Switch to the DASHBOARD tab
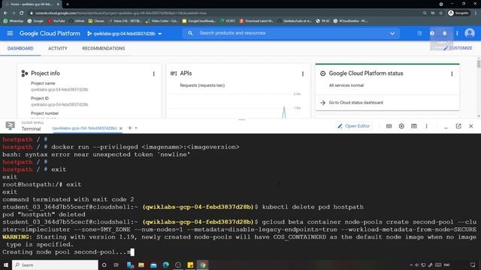The height and width of the screenshot is (270, 481). pyautogui.click(x=20, y=48)
